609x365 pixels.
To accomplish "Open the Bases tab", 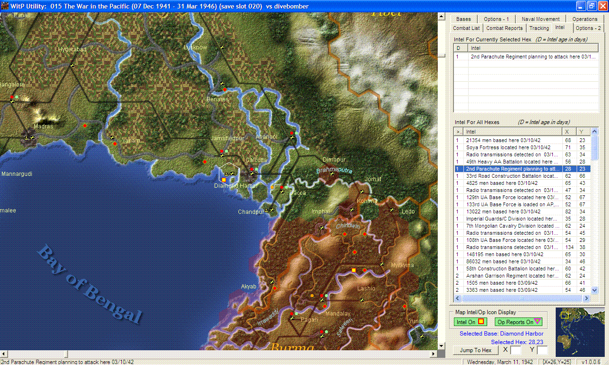I will (463, 19).
